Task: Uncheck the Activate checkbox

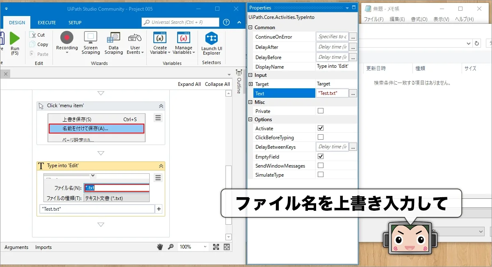Action: 321,128
